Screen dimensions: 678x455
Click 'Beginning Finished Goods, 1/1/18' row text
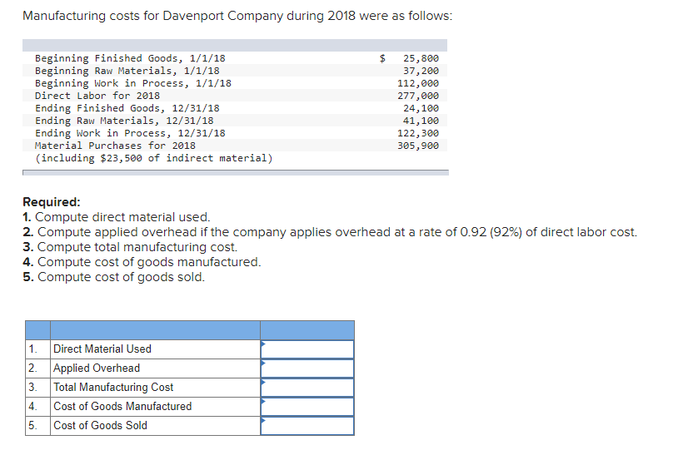(130, 58)
